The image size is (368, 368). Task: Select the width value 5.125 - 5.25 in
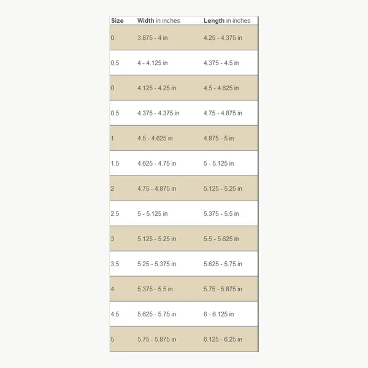[x=157, y=239]
